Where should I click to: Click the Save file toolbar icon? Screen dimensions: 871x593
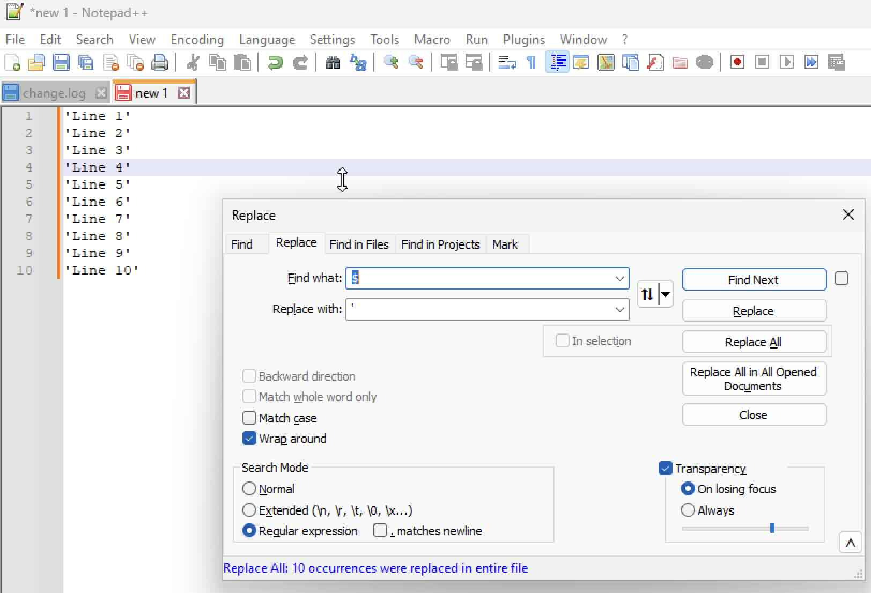coord(61,63)
